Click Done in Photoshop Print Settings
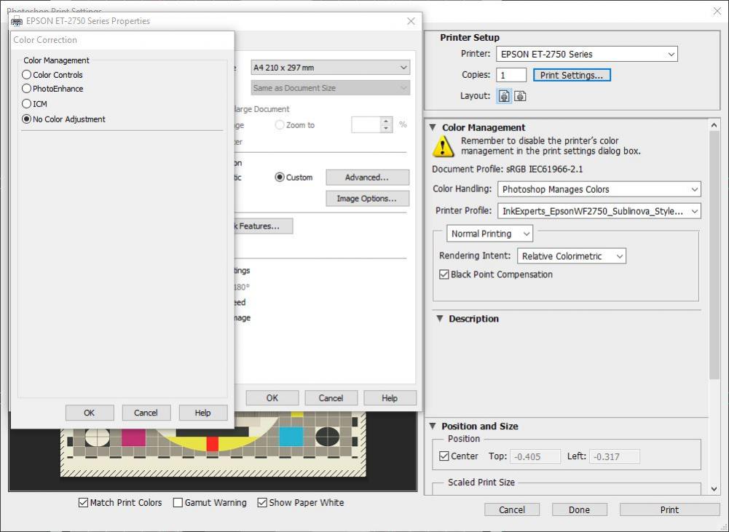Screen dimensions: 729x532 coord(579,509)
